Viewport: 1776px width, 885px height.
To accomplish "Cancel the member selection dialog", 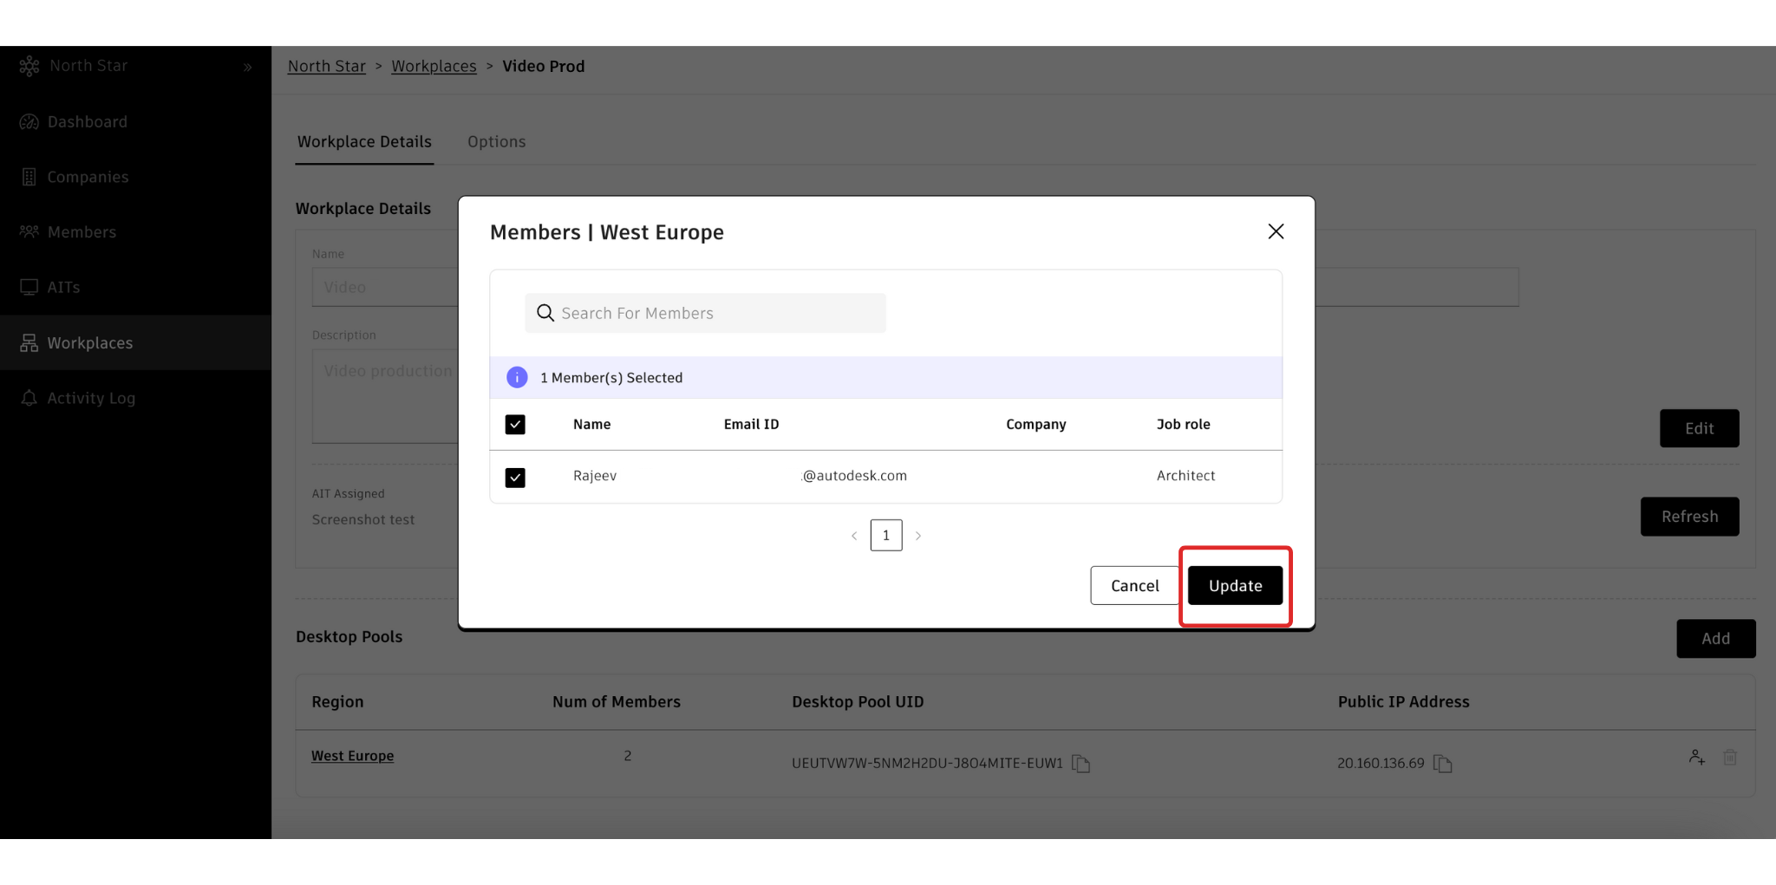I will [1134, 586].
